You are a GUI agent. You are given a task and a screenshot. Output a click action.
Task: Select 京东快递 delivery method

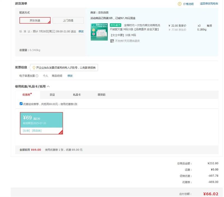(x=35, y=20)
